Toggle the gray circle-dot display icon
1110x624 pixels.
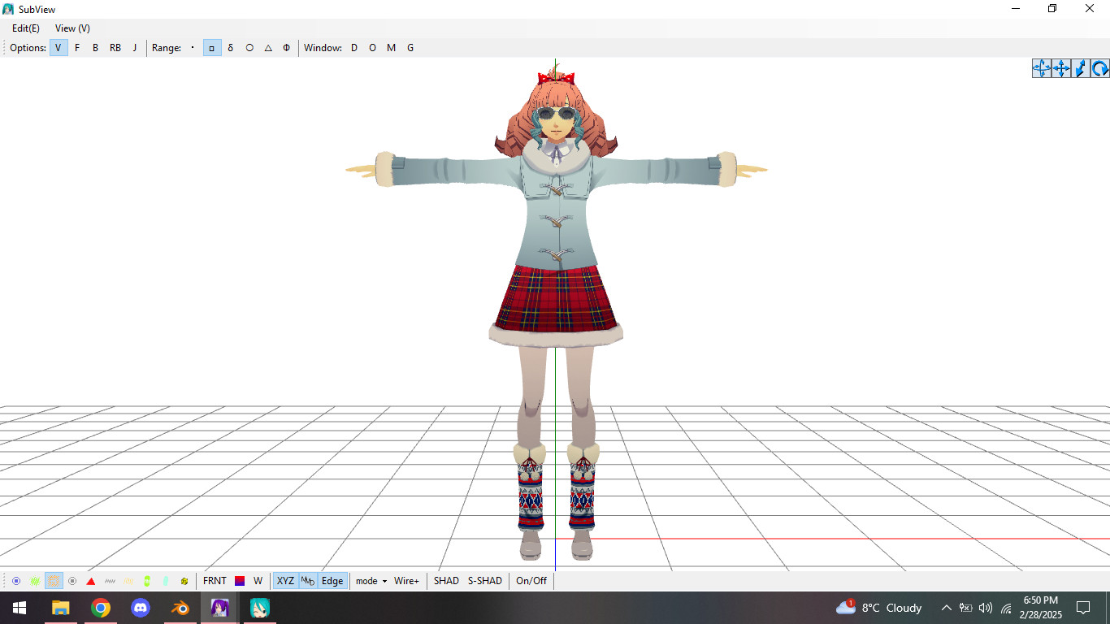pos(72,581)
